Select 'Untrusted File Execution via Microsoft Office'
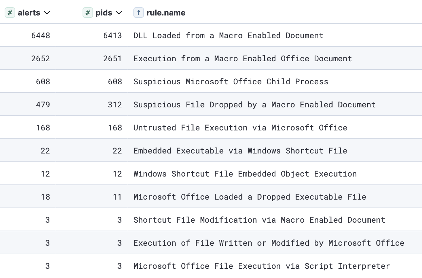The height and width of the screenshot is (278, 422). pos(240,128)
